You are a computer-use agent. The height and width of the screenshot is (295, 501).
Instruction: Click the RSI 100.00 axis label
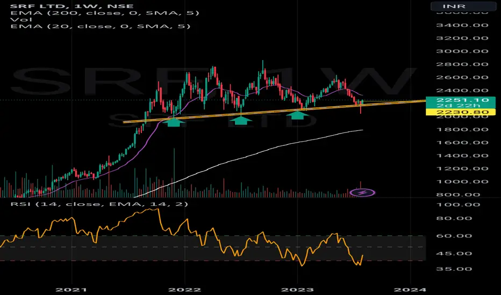click(458, 205)
